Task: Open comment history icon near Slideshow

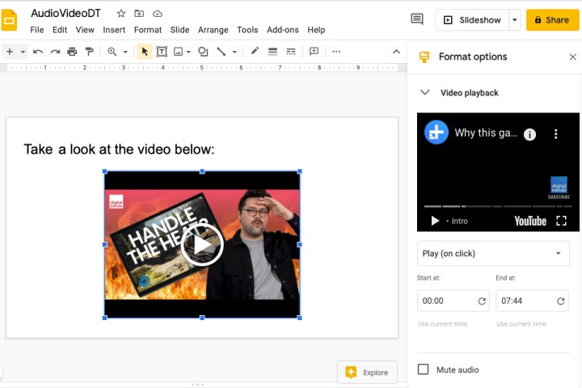Action: (x=417, y=19)
